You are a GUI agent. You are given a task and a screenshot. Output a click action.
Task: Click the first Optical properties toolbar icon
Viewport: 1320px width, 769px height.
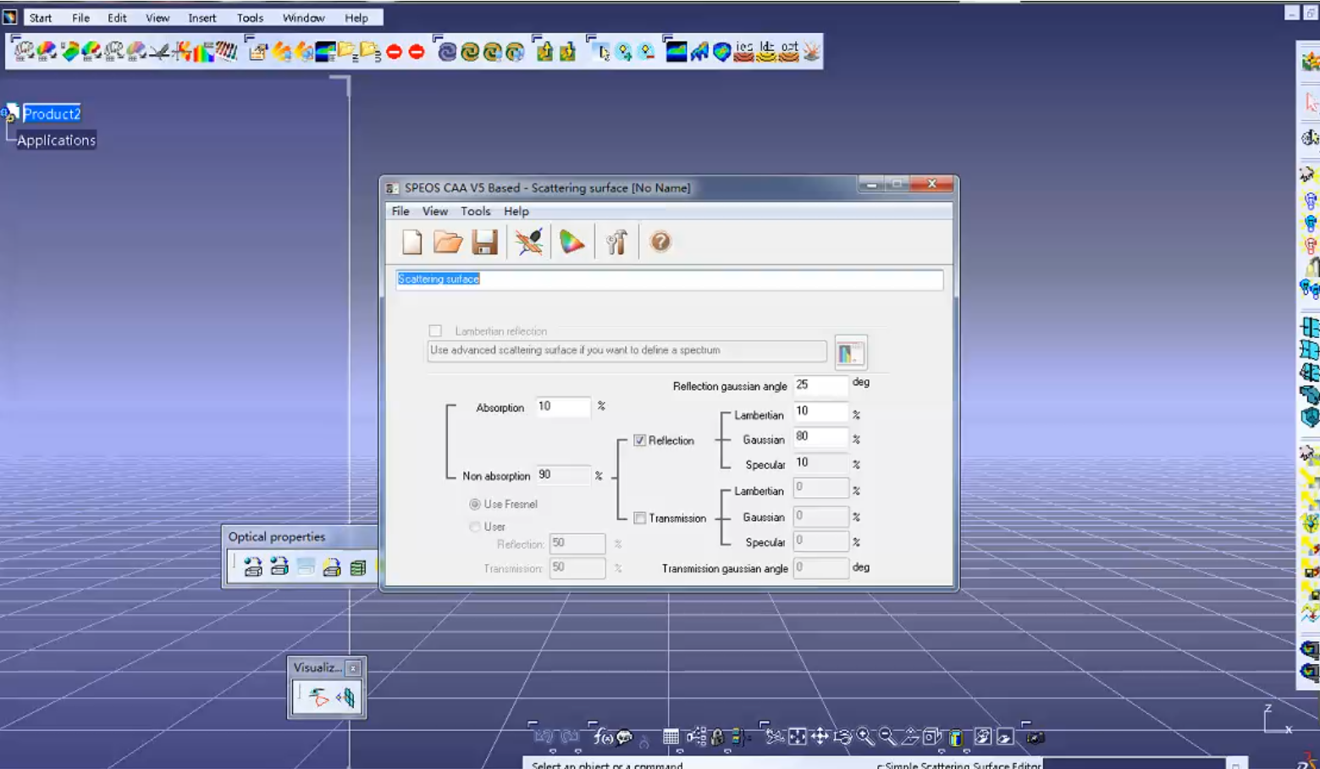click(x=252, y=567)
